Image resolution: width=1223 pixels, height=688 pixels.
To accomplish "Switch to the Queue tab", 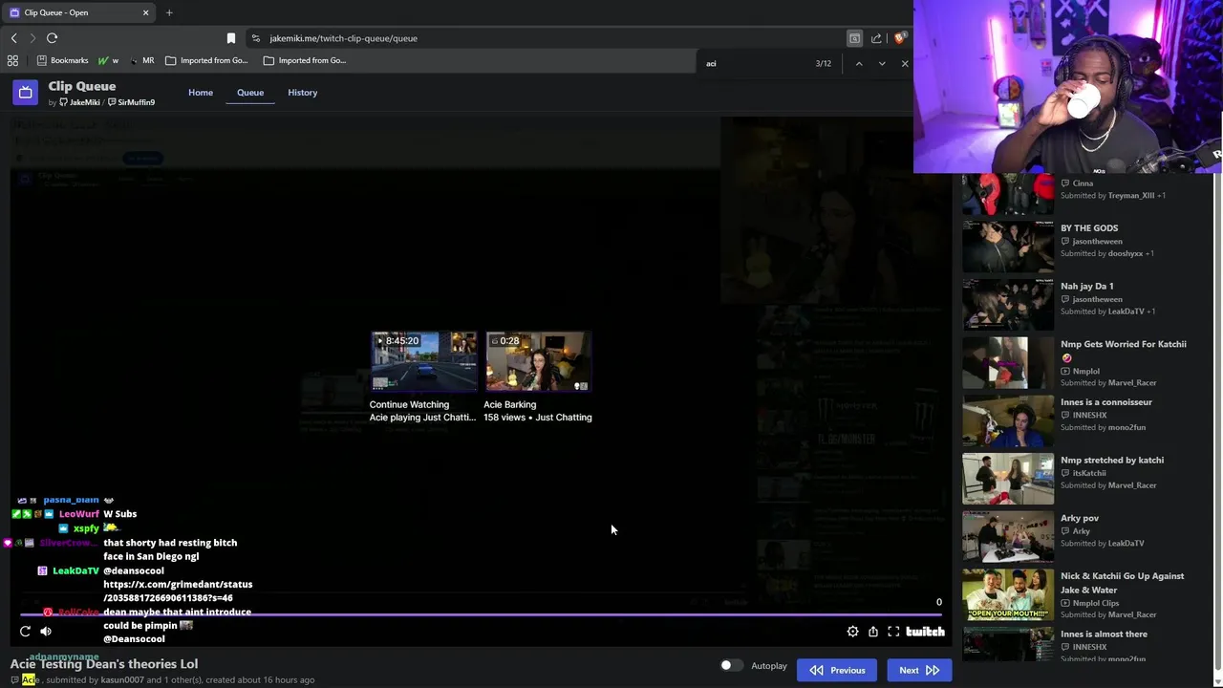I will [250, 93].
